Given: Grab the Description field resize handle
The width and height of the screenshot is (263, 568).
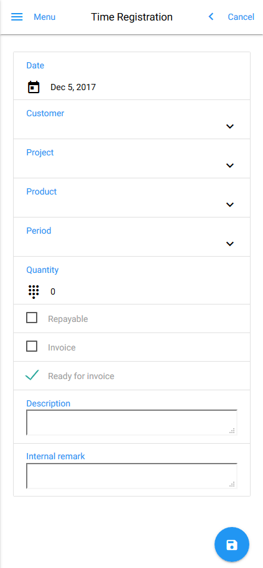Looking at the screenshot, I should coord(232,430).
